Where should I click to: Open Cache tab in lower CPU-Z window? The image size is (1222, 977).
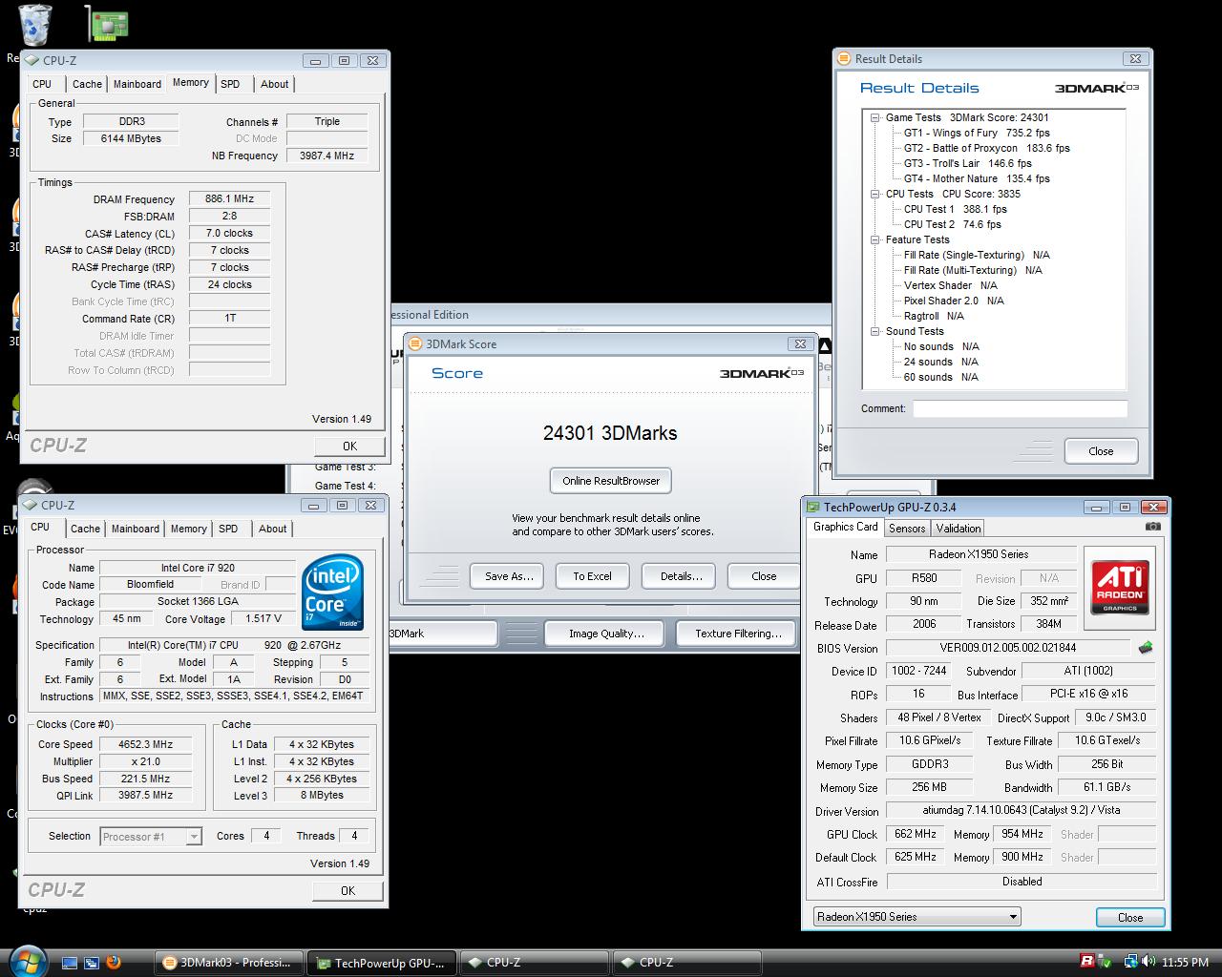click(85, 529)
